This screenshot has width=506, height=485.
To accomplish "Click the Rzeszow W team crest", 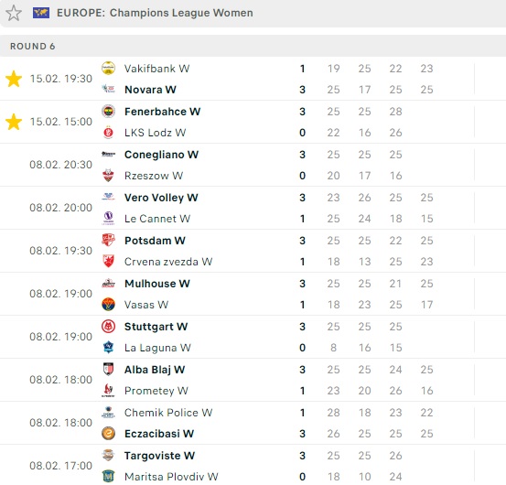I will point(108,175).
